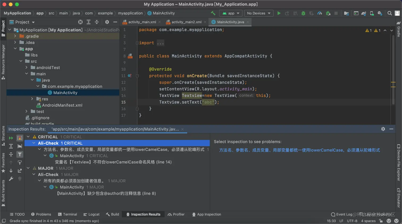This screenshot has height=224, width=402.
Task: Open the Profile app speedometer icon
Action: click(x=320, y=13)
